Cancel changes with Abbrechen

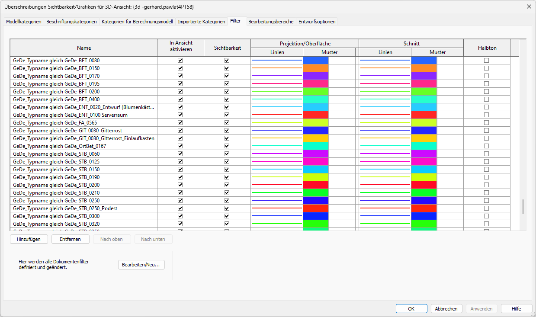coord(446,308)
